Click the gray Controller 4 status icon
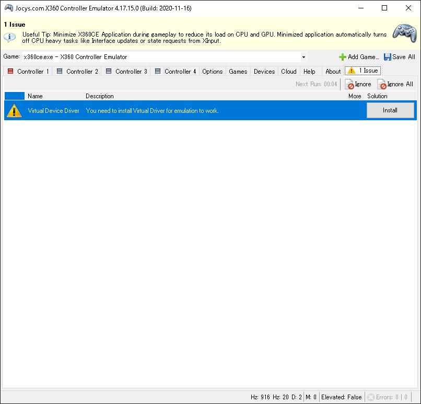Screen dimensions: 421x404 pyautogui.click(x=158, y=71)
